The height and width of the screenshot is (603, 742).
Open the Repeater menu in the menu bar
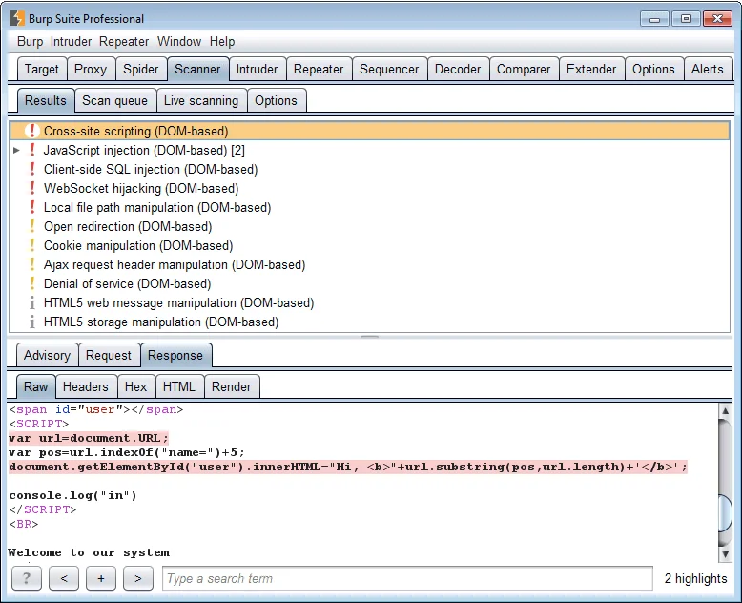[124, 42]
